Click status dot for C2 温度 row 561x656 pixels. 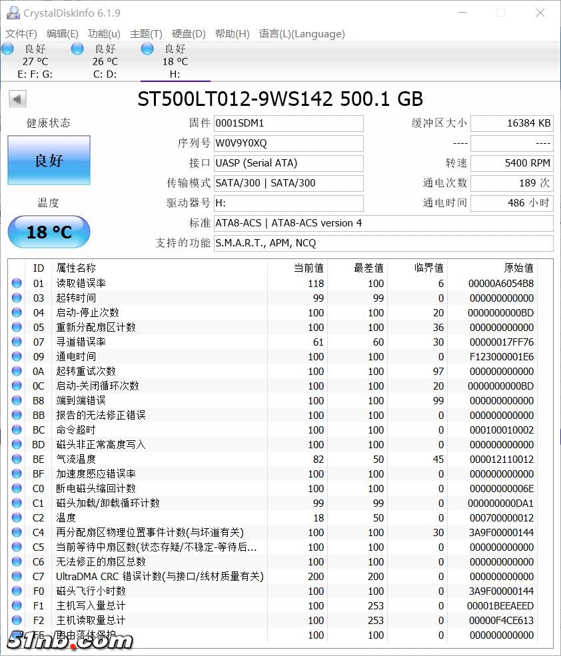tap(17, 517)
